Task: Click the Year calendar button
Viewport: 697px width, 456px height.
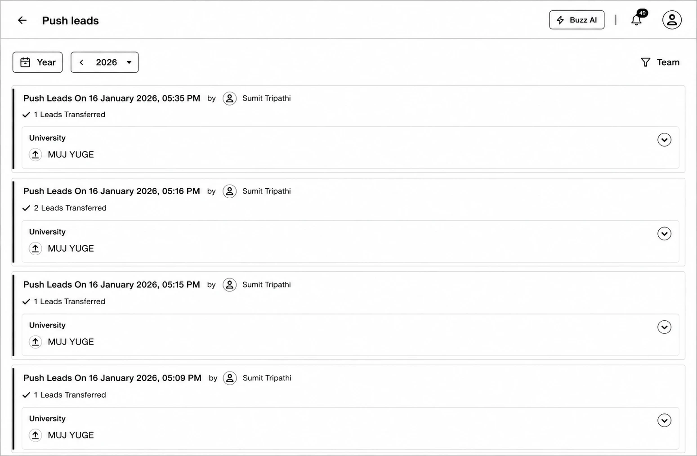Action: 38,62
